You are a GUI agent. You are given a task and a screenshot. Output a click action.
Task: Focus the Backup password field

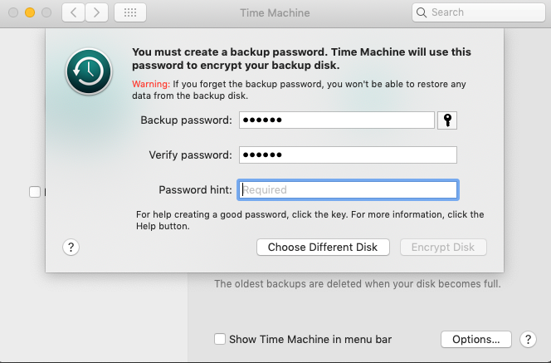point(337,120)
